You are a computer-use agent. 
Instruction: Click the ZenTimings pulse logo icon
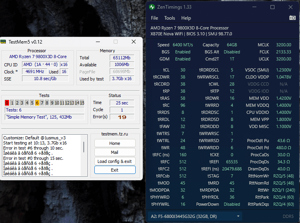tap(152, 7)
